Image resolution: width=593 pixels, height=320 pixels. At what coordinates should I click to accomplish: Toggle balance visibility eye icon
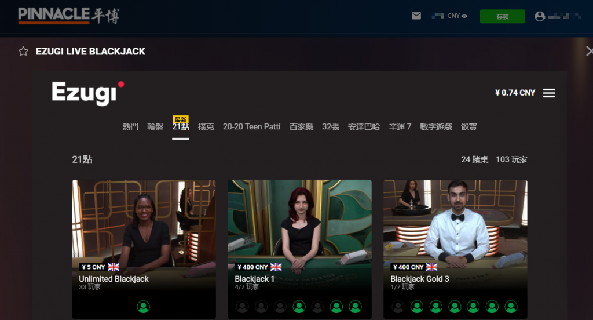pos(464,16)
